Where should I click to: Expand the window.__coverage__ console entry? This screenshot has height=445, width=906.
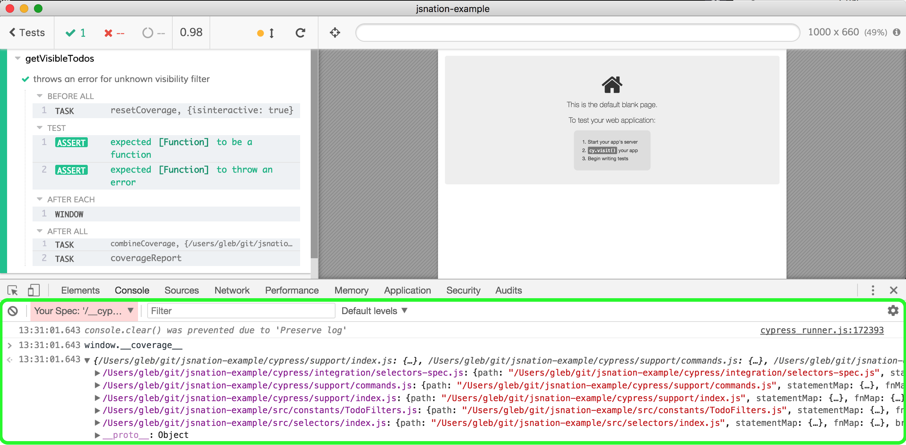click(x=11, y=345)
